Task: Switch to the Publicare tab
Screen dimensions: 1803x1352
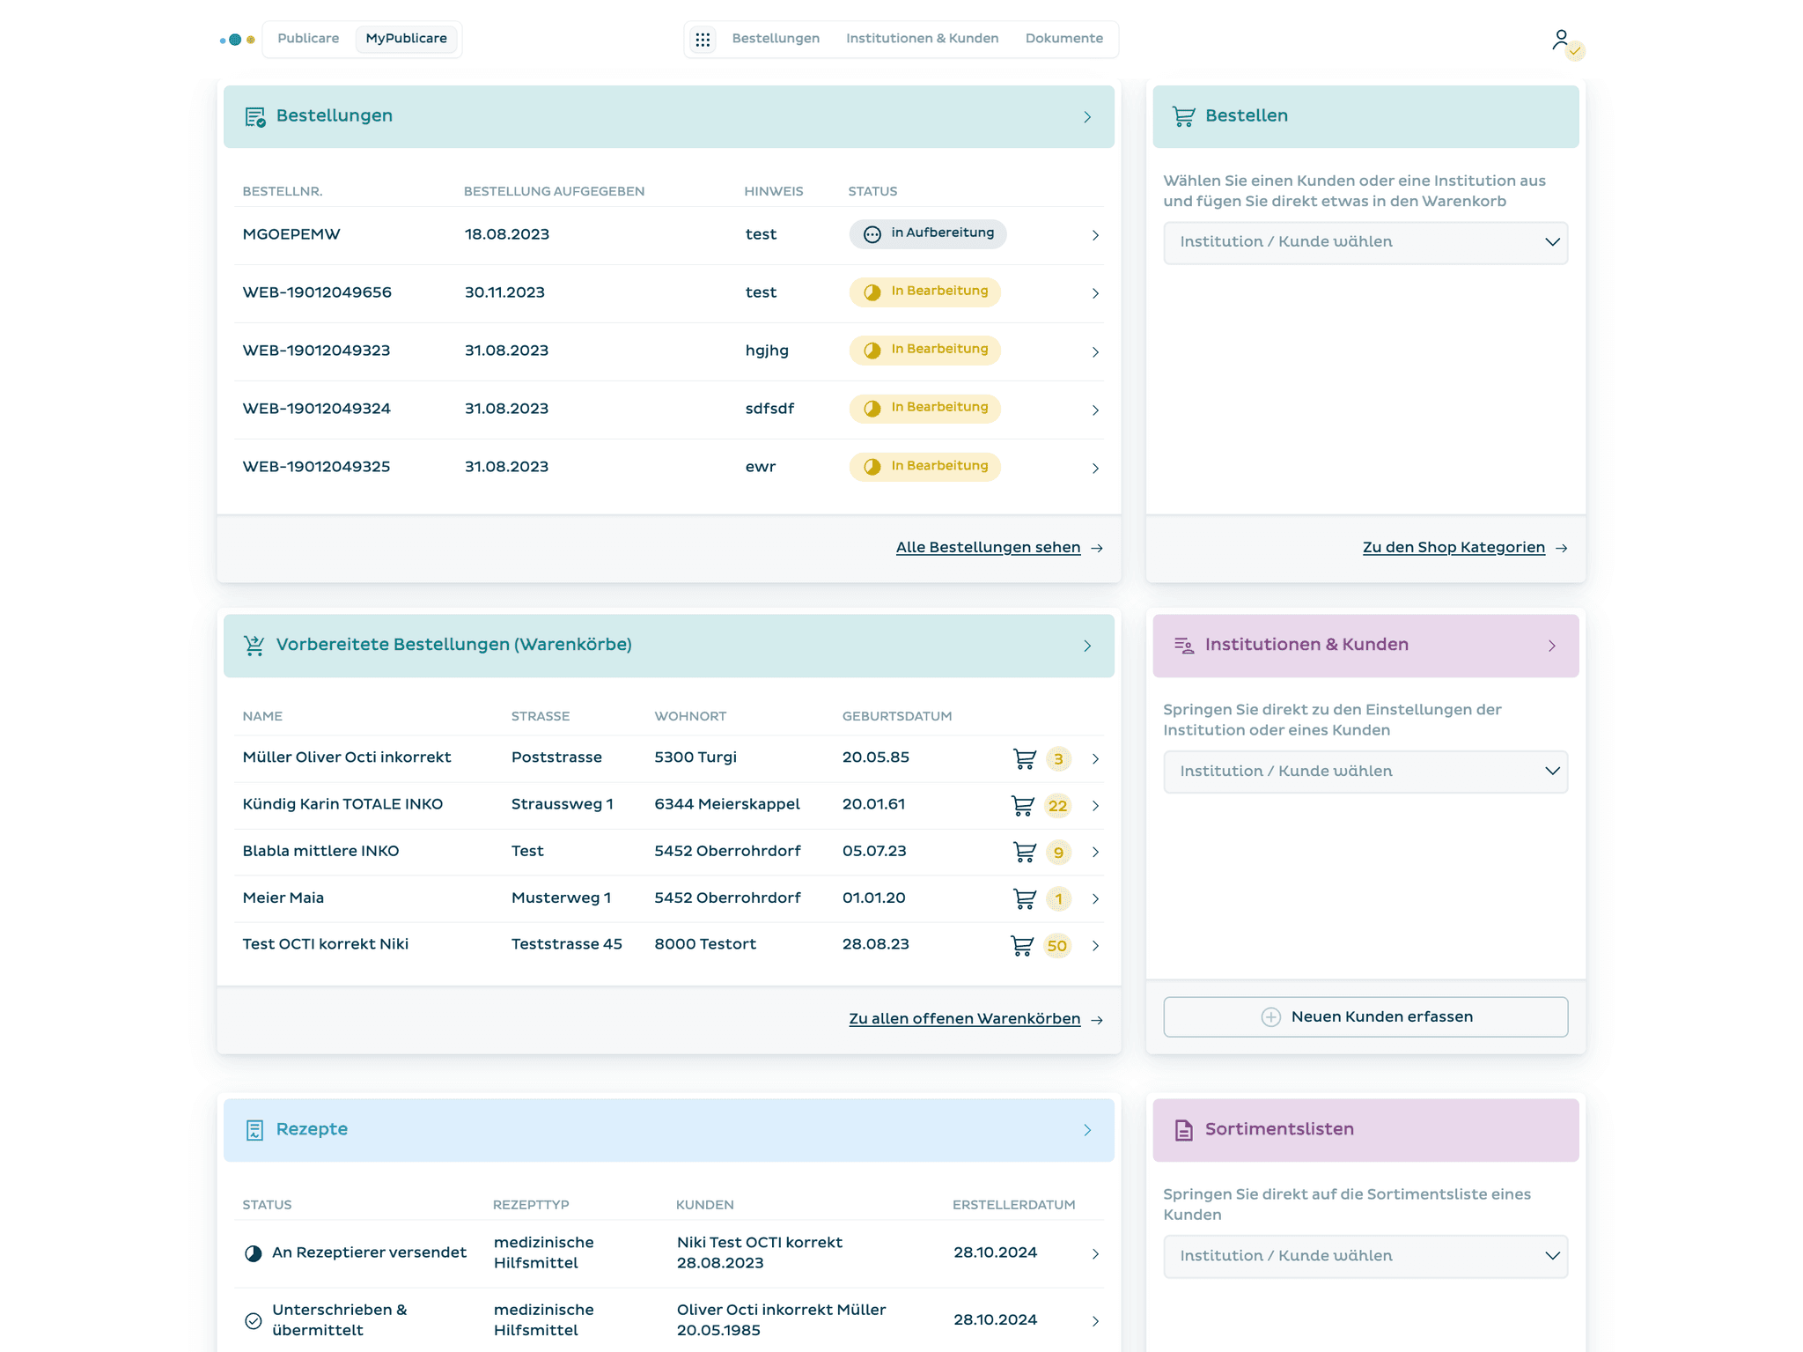Action: click(308, 39)
